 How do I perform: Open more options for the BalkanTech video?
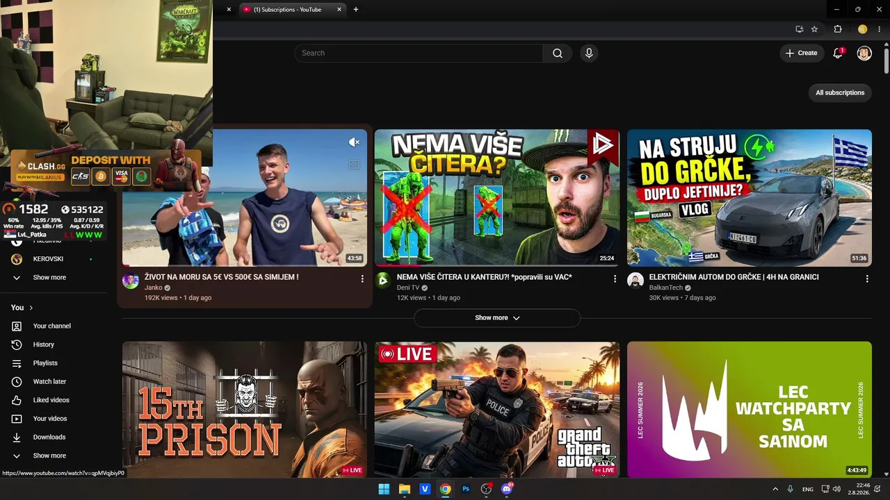point(867,278)
